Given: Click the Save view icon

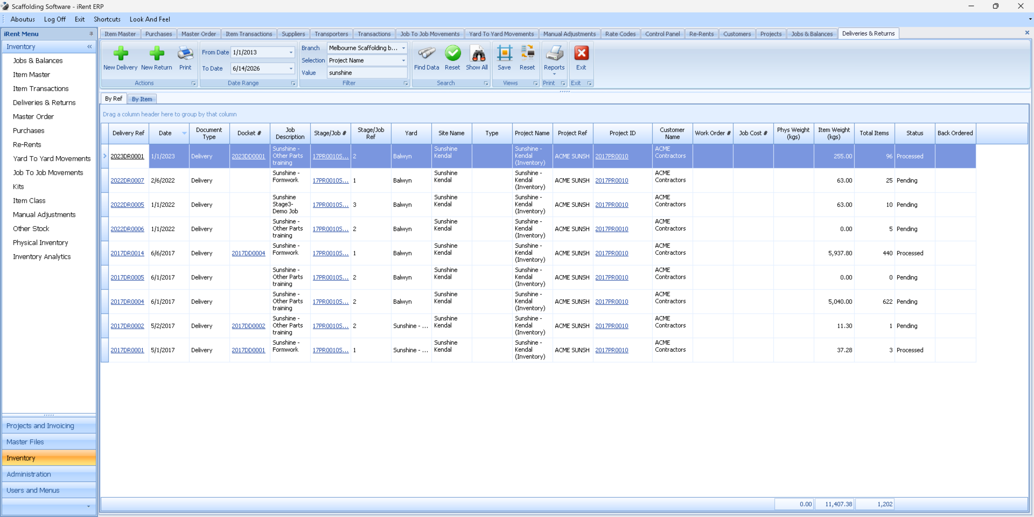Looking at the screenshot, I should coord(504,54).
